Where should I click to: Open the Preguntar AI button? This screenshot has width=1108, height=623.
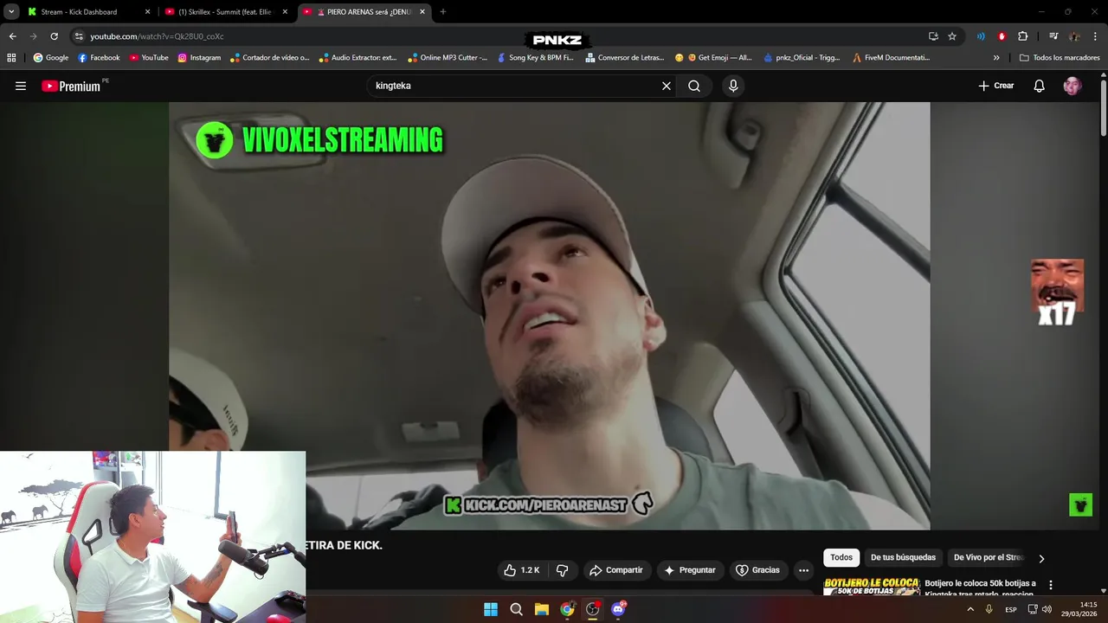click(690, 570)
